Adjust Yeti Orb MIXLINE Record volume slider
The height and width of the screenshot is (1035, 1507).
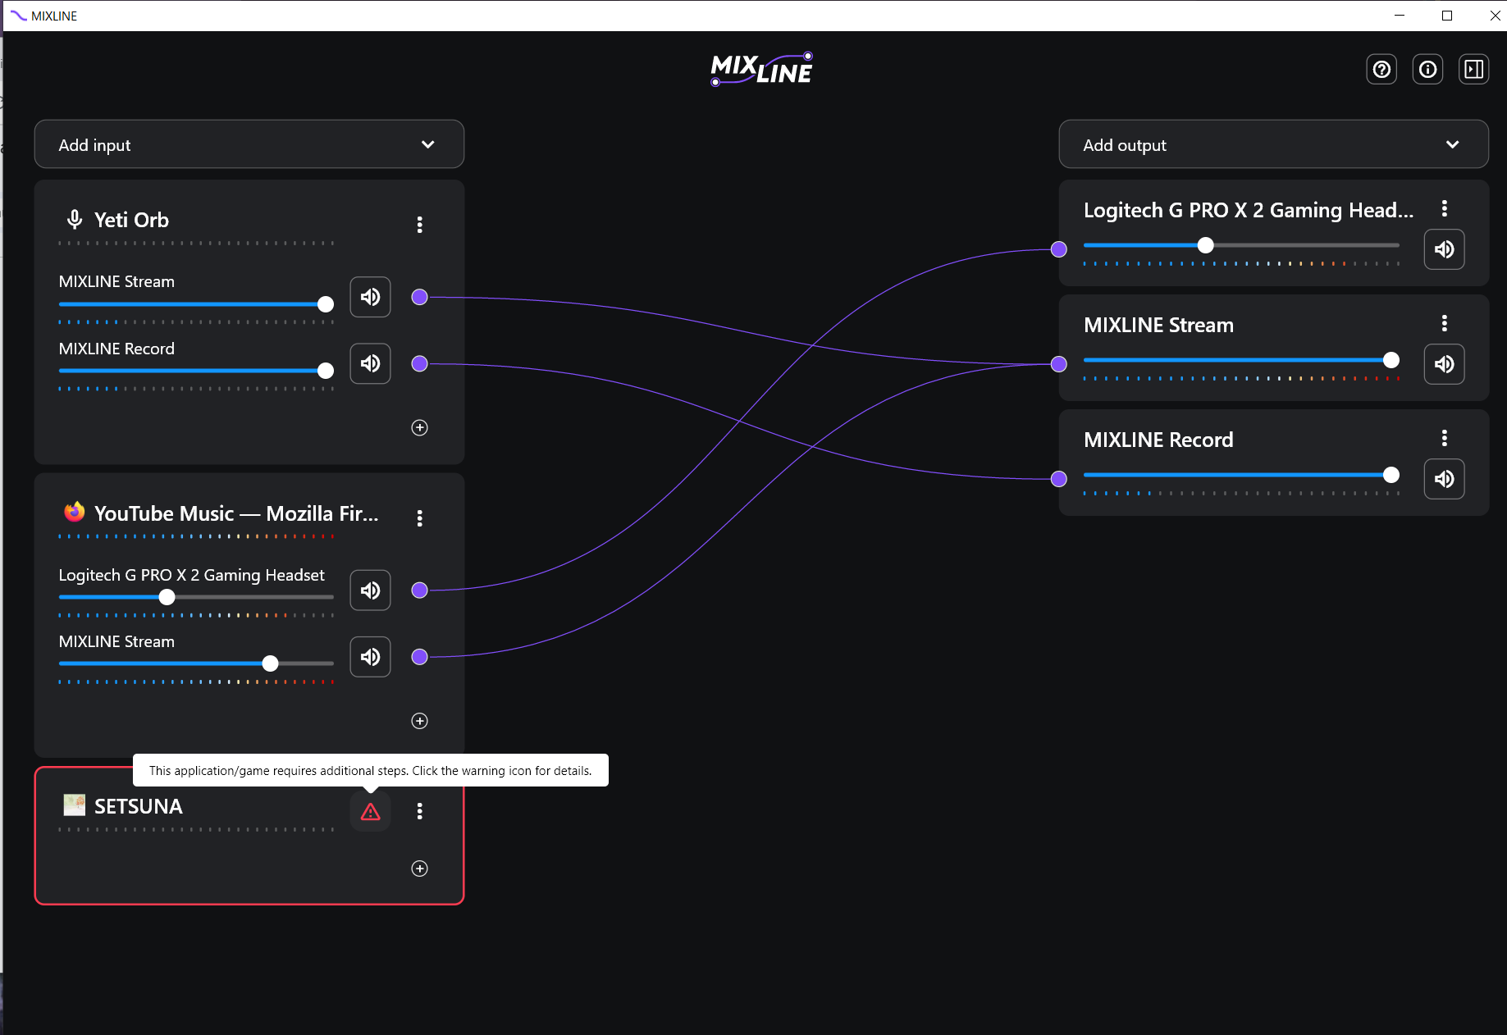point(196,371)
